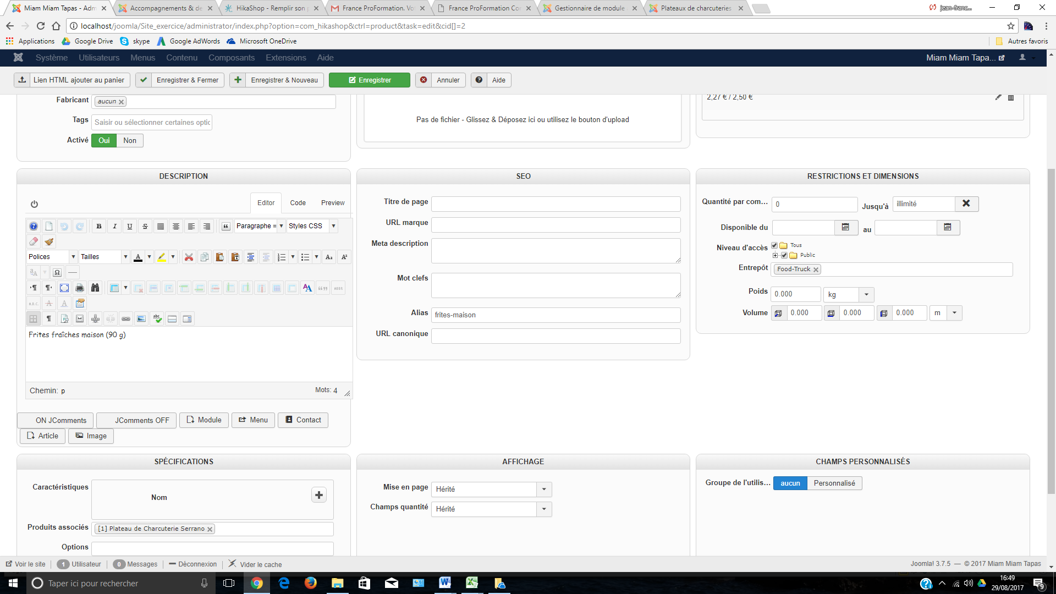Toggle bold formatting in the editor
This screenshot has width=1056, height=594.
coord(99,226)
